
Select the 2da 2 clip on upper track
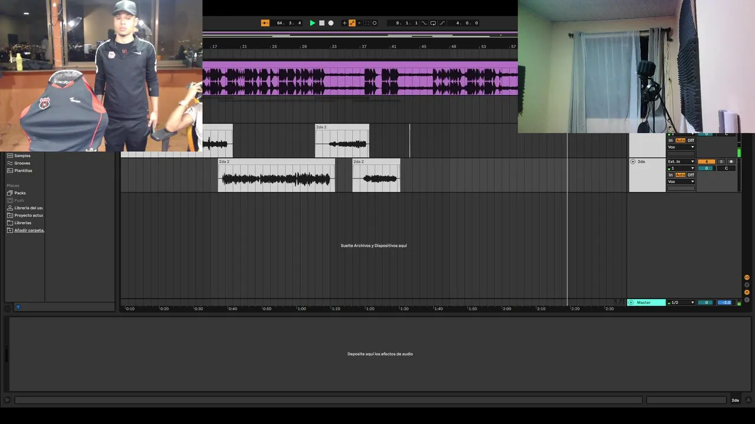tap(342, 141)
